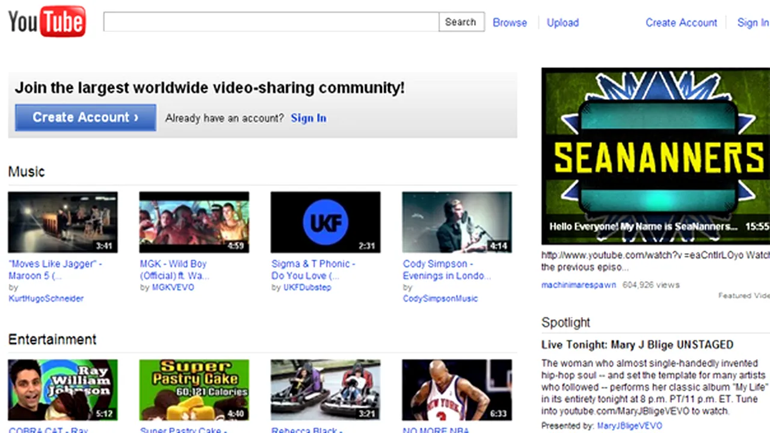Visit the UKFDubstep channel link
The height and width of the screenshot is (433, 770).
click(x=307, y=287)
